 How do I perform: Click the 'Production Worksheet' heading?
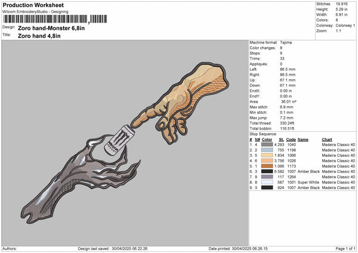[33, 5]
